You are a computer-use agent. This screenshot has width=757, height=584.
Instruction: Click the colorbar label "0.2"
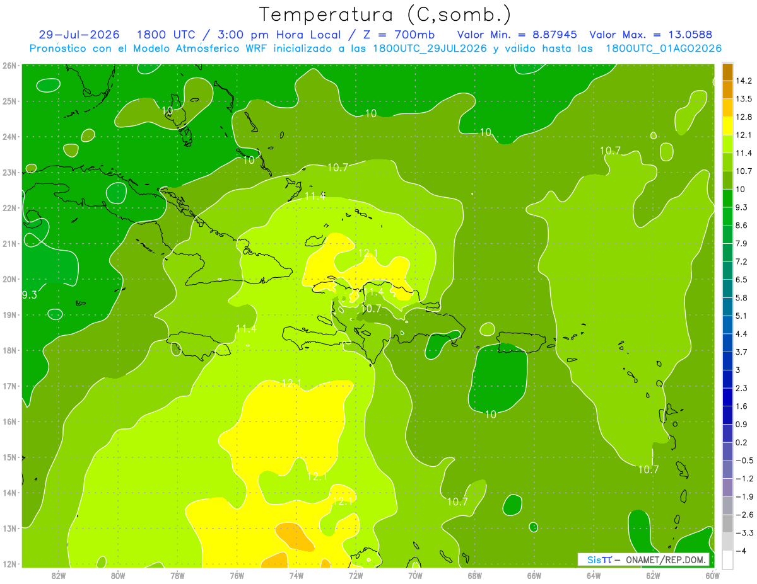(x=741, y=442)
